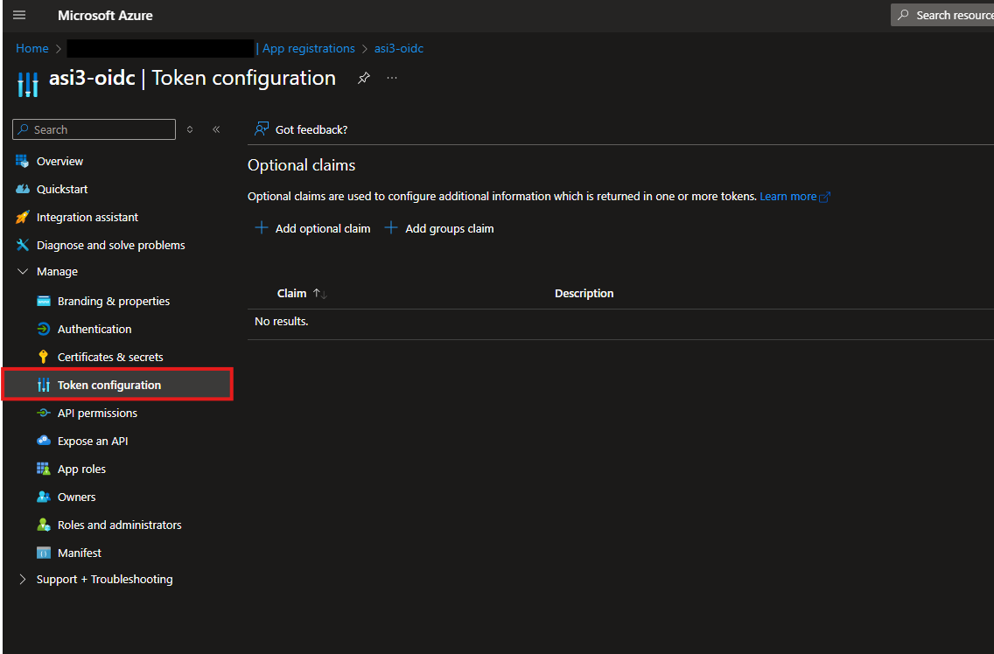994x654 pixels.
Task: Open Manifest
Action: 80,553
